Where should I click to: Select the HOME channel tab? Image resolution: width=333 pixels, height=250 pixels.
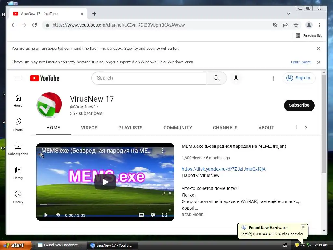(53, 128)
